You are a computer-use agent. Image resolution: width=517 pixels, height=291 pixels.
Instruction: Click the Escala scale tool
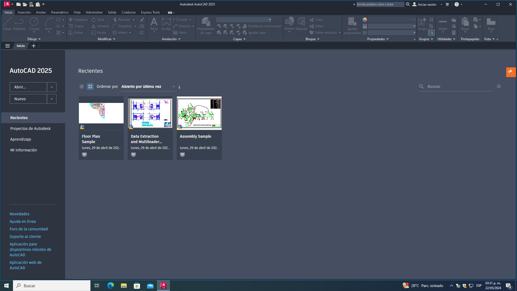click(x=99, y=33)
